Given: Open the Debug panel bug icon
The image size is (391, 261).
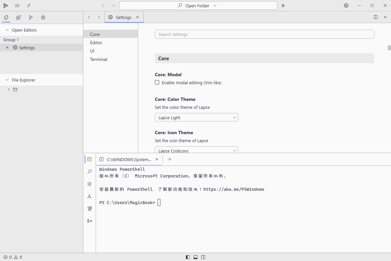Looking at the screenshot, I should point(43,17).
